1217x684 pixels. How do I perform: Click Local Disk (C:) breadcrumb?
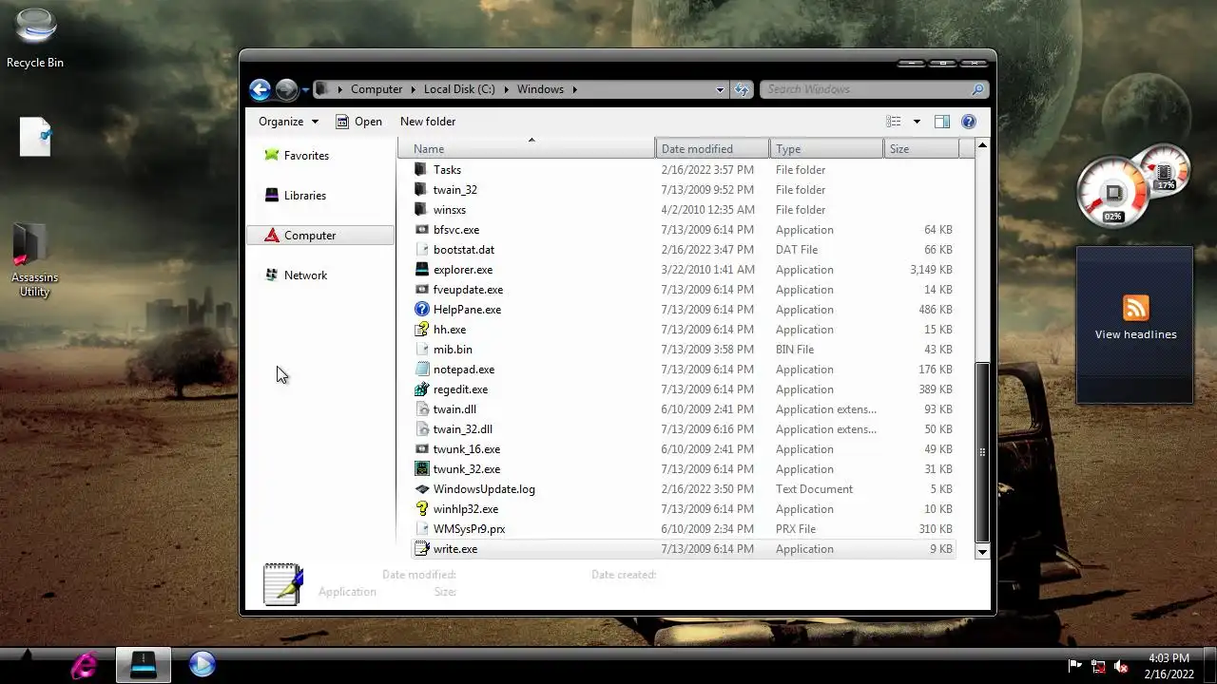(x=459, y=89)
